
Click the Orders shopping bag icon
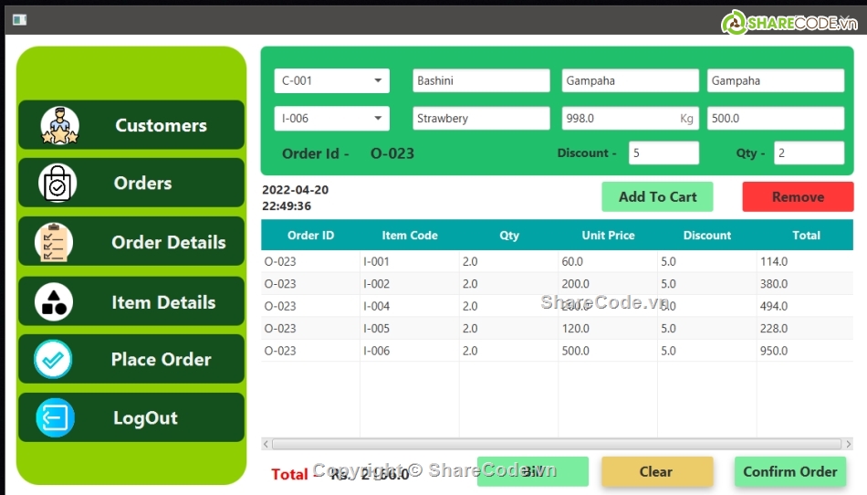57,184
